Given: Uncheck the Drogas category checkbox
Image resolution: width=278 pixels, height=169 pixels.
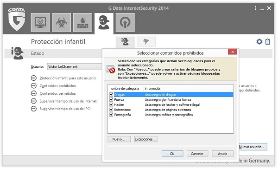Looking at the screenshot, I should tap(111, 94).
